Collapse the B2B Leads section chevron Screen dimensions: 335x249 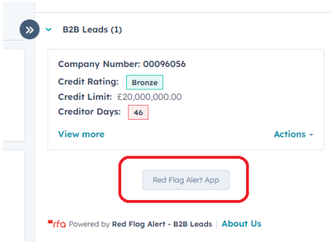click(49, 30)
